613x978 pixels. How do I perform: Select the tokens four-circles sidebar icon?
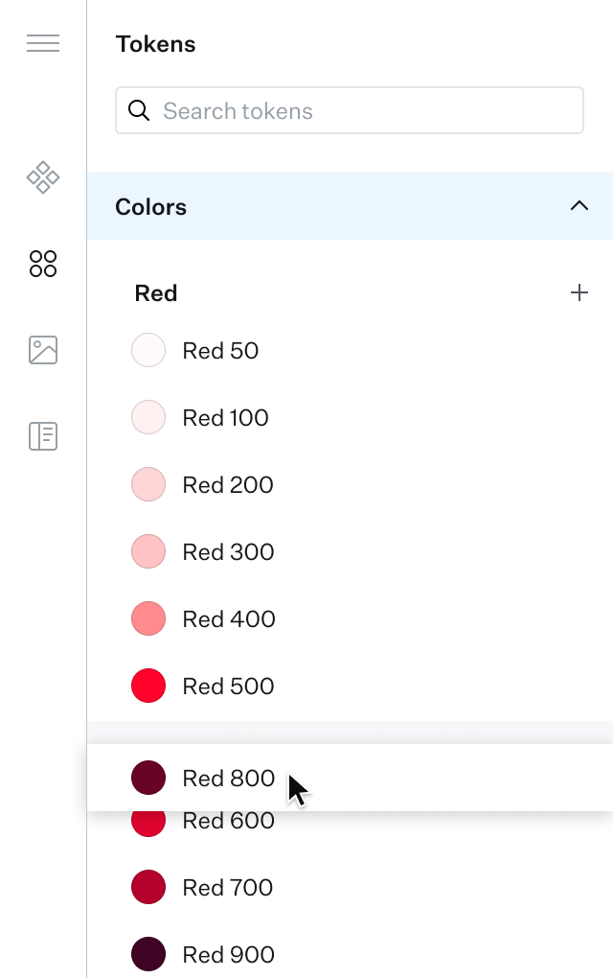[x=43, y=264]
